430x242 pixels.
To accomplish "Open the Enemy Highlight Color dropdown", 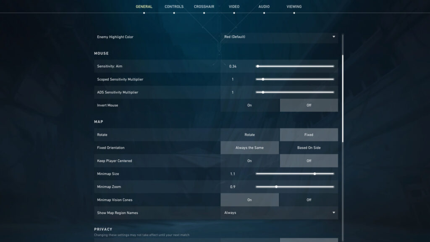I will pyautogui.click(x=279, y=37).
